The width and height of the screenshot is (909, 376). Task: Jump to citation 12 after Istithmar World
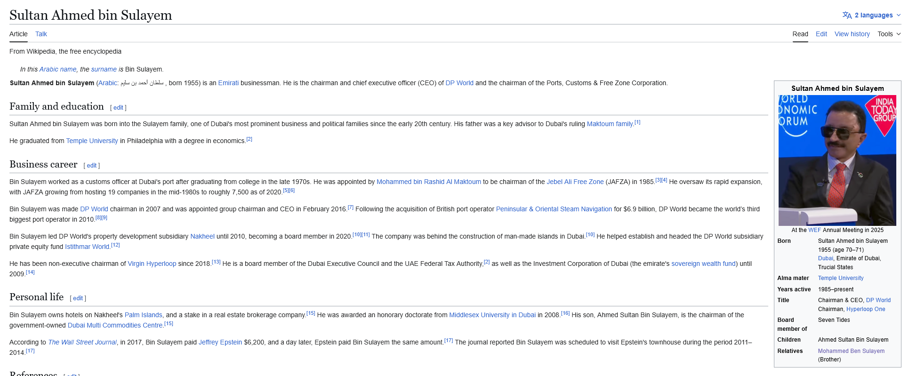click(115, 245)
